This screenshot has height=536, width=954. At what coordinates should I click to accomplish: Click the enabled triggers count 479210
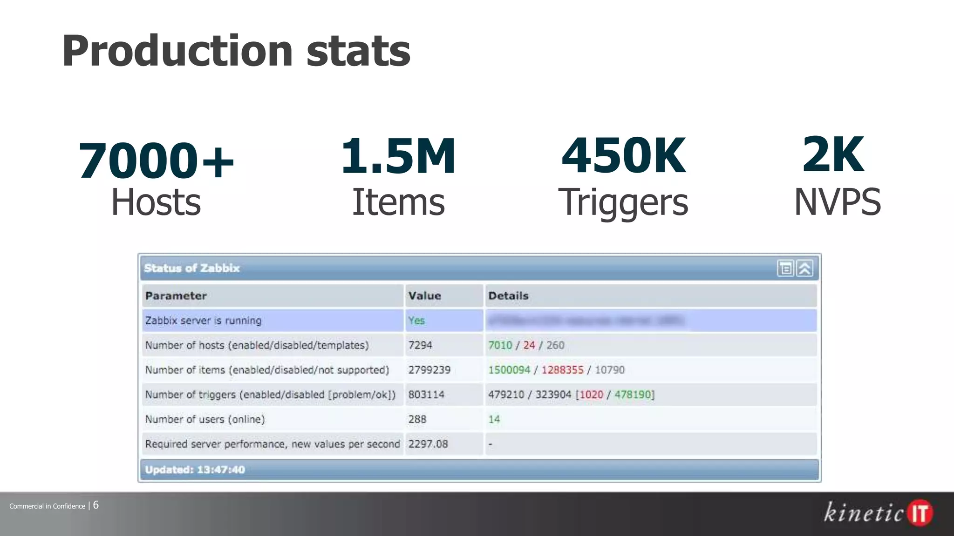click(506, 395)
